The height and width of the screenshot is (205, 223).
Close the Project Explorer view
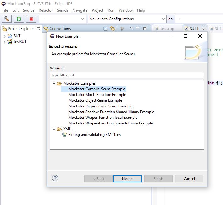tap(38, 29)
